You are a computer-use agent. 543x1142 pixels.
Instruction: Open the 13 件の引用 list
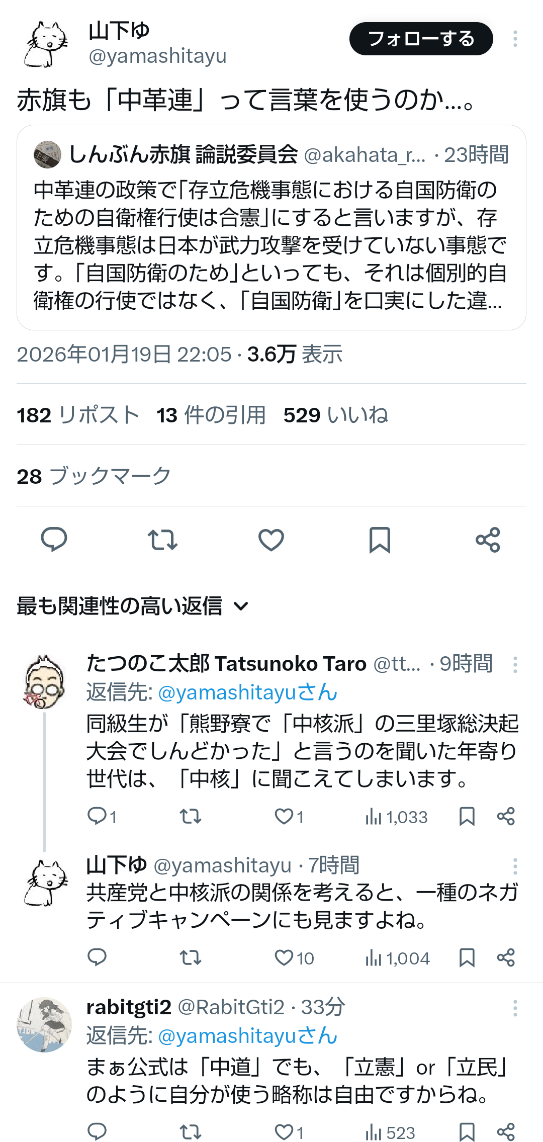(x=211, y=415)
